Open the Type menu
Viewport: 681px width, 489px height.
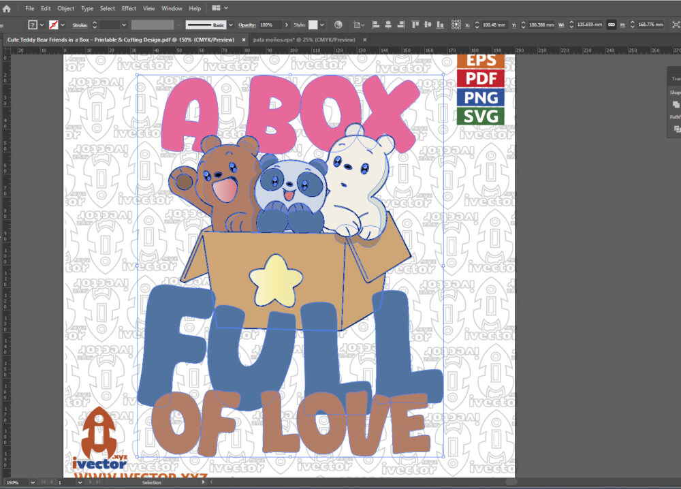(87, 8)
